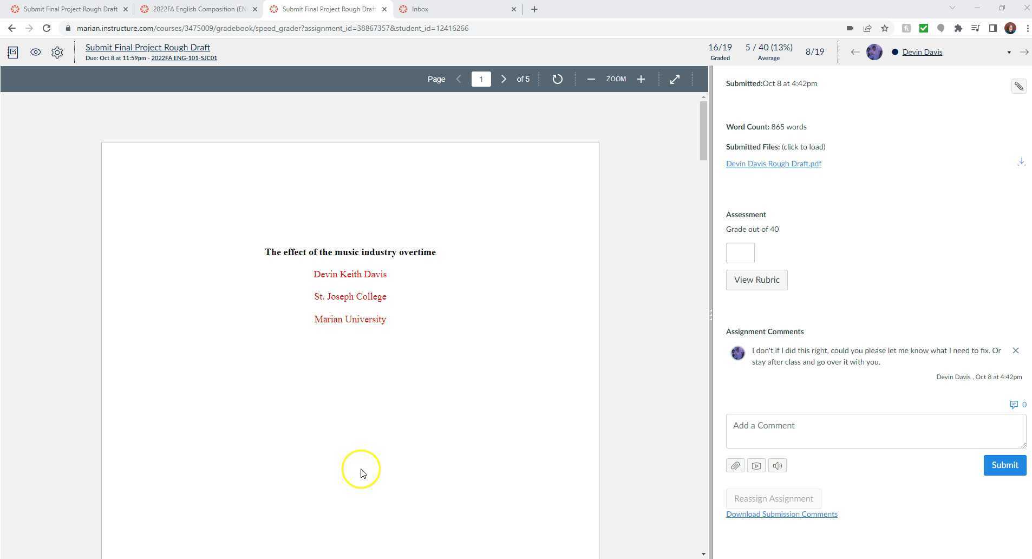Expand the student list dropdown arrow
The width and height of the screenshot is (1032, 559).
coord(1009,53)
